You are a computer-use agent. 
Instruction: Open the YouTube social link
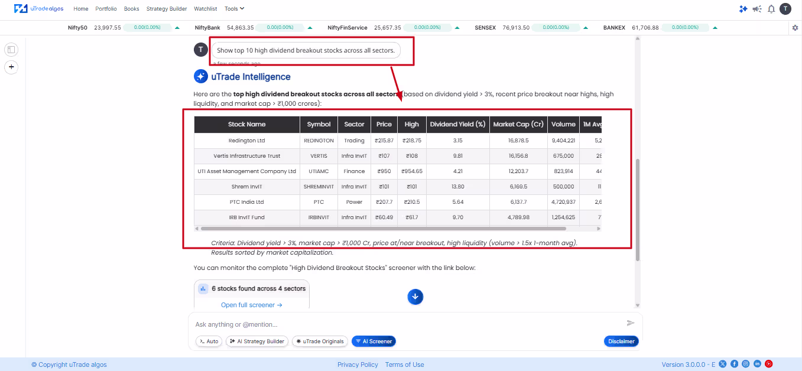769,365
